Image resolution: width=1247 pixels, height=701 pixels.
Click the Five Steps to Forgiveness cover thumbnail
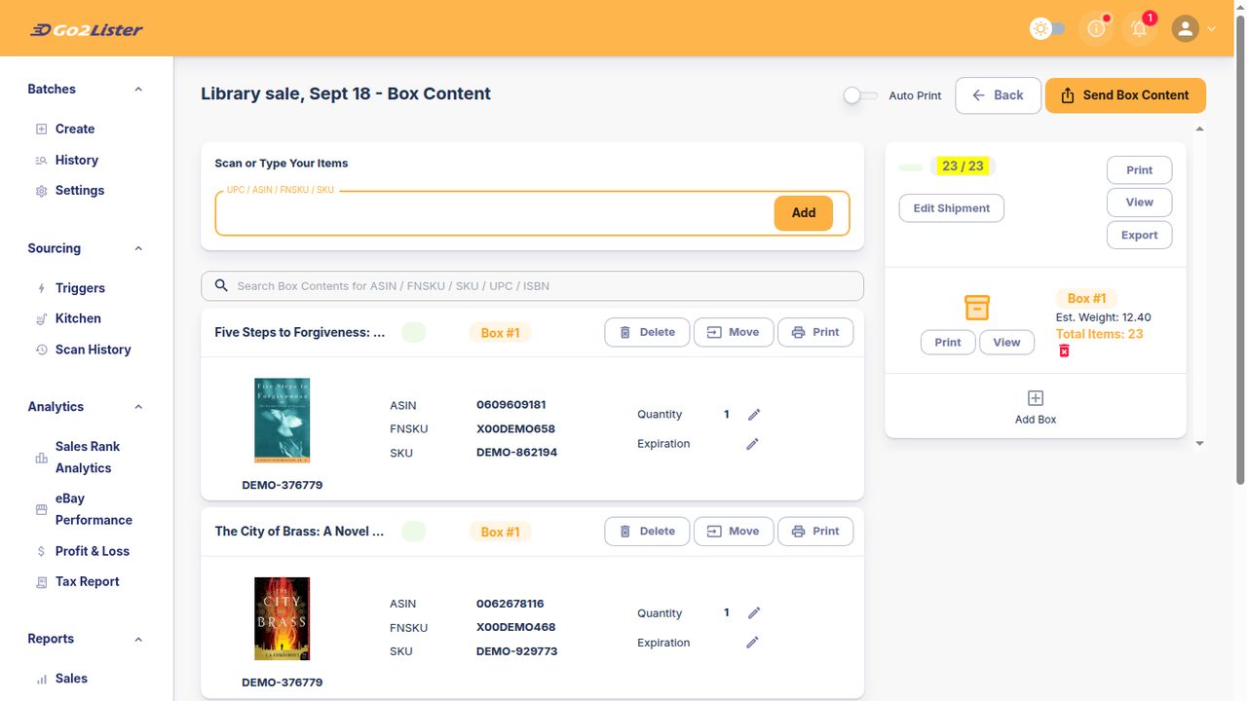point(283,421)
